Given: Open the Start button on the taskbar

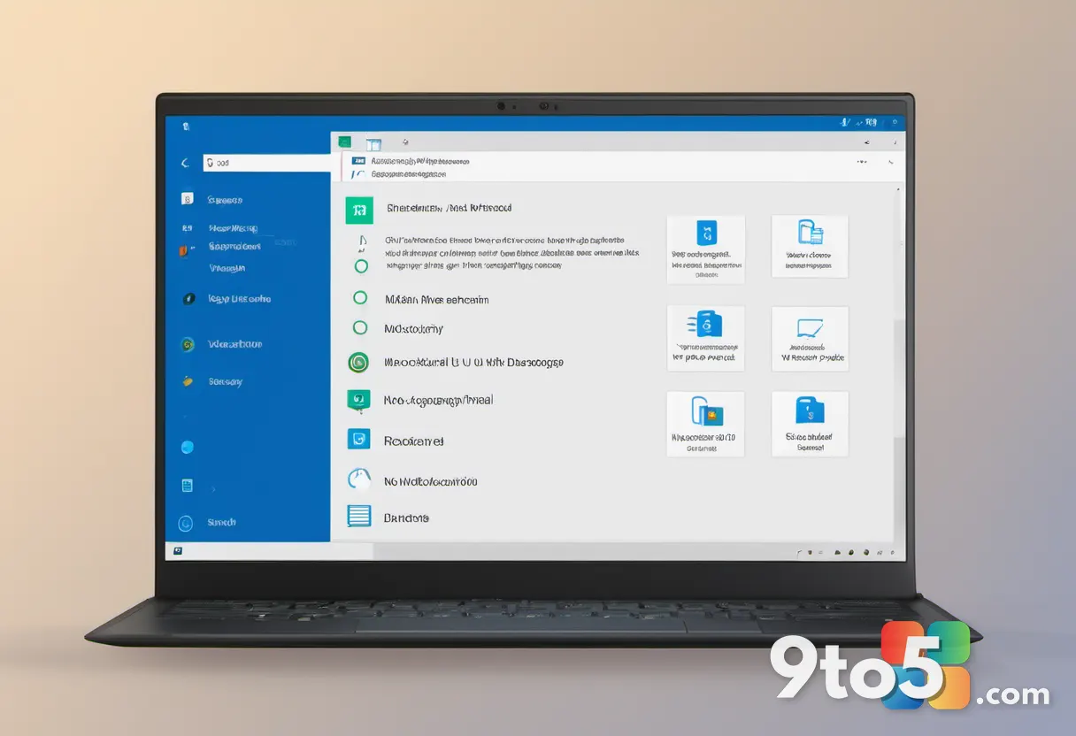Looking at the screenshot, I should tap(178, 550).
